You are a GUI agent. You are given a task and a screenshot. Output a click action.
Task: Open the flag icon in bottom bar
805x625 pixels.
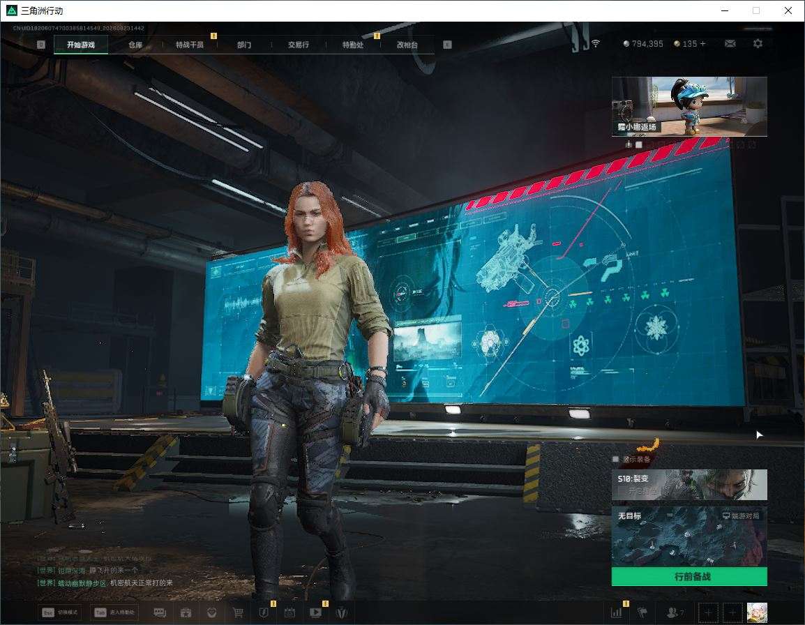coord(642,612)
